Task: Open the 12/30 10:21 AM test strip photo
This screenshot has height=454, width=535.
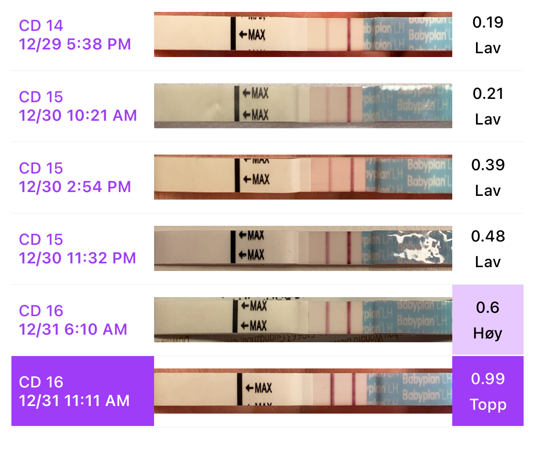Action: pyautogui.click(x=303, y=106)
